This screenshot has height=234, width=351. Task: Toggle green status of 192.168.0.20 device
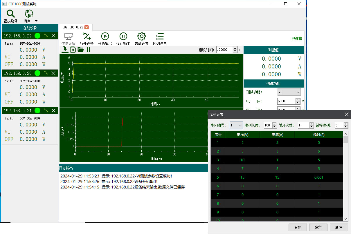coord(37,73)
